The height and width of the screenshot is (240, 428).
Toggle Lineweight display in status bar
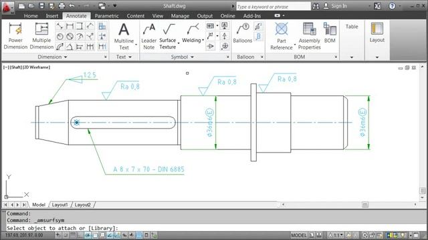click(x=132, y=235)
